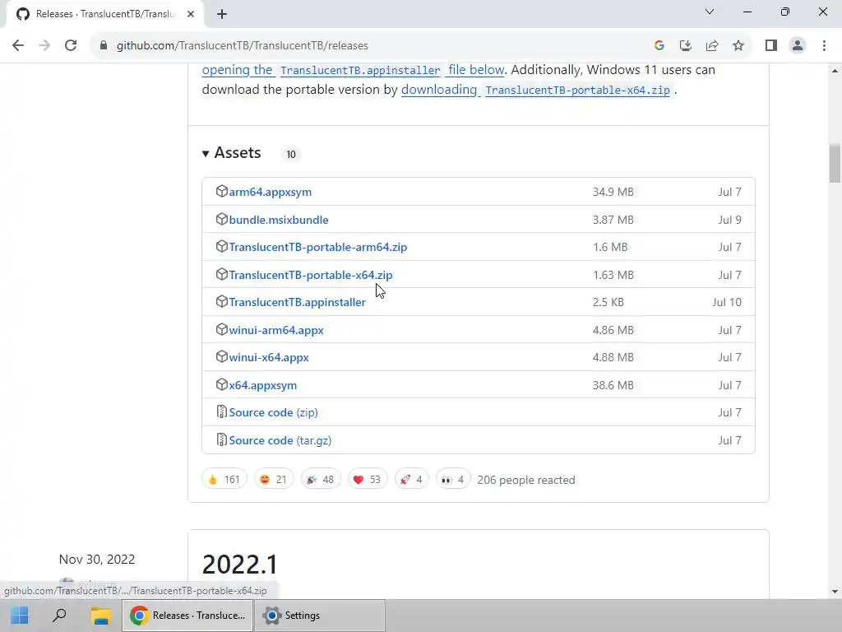
Task: Click file icon beside Source code (tar.gz)
Action: [221, 440]
